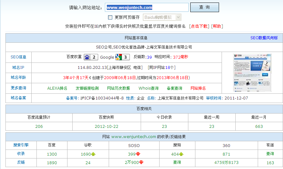Viewport: 283px width, 169px height.
Task: Click green up arrow beside Google 1690
Action: [93, 154]
